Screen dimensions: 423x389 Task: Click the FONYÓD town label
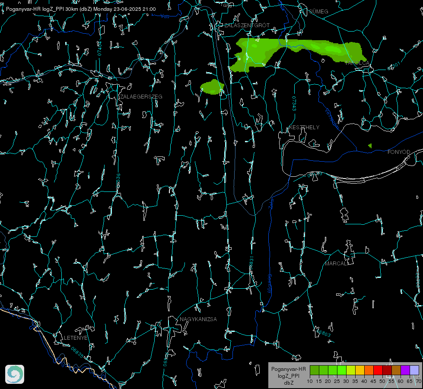tap(399, 152)
